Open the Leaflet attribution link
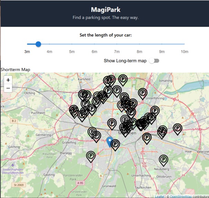 160,197
